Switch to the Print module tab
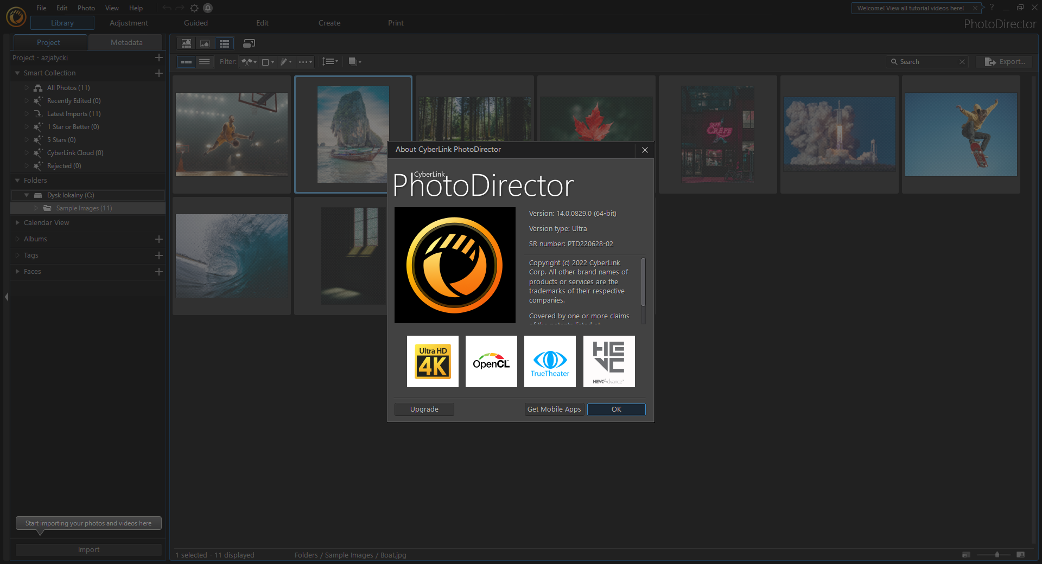Image resolution: width=1042 pixels, height=564 pixels. pyautogui.click(x=396, y=23)
